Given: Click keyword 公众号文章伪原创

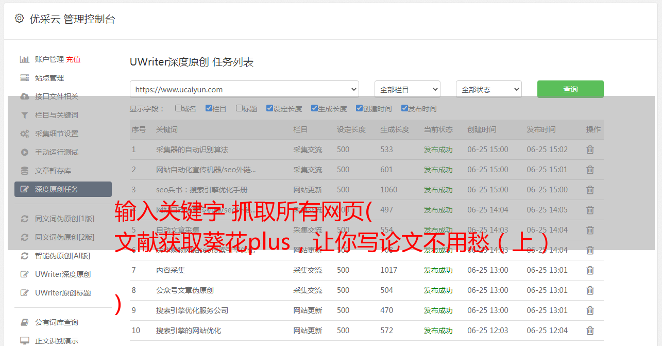Looking at the screenshot, I should click(185, 290).
